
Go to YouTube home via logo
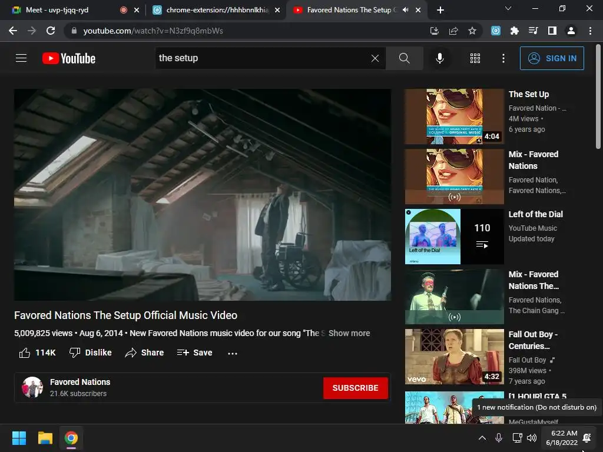pos(69,58)
